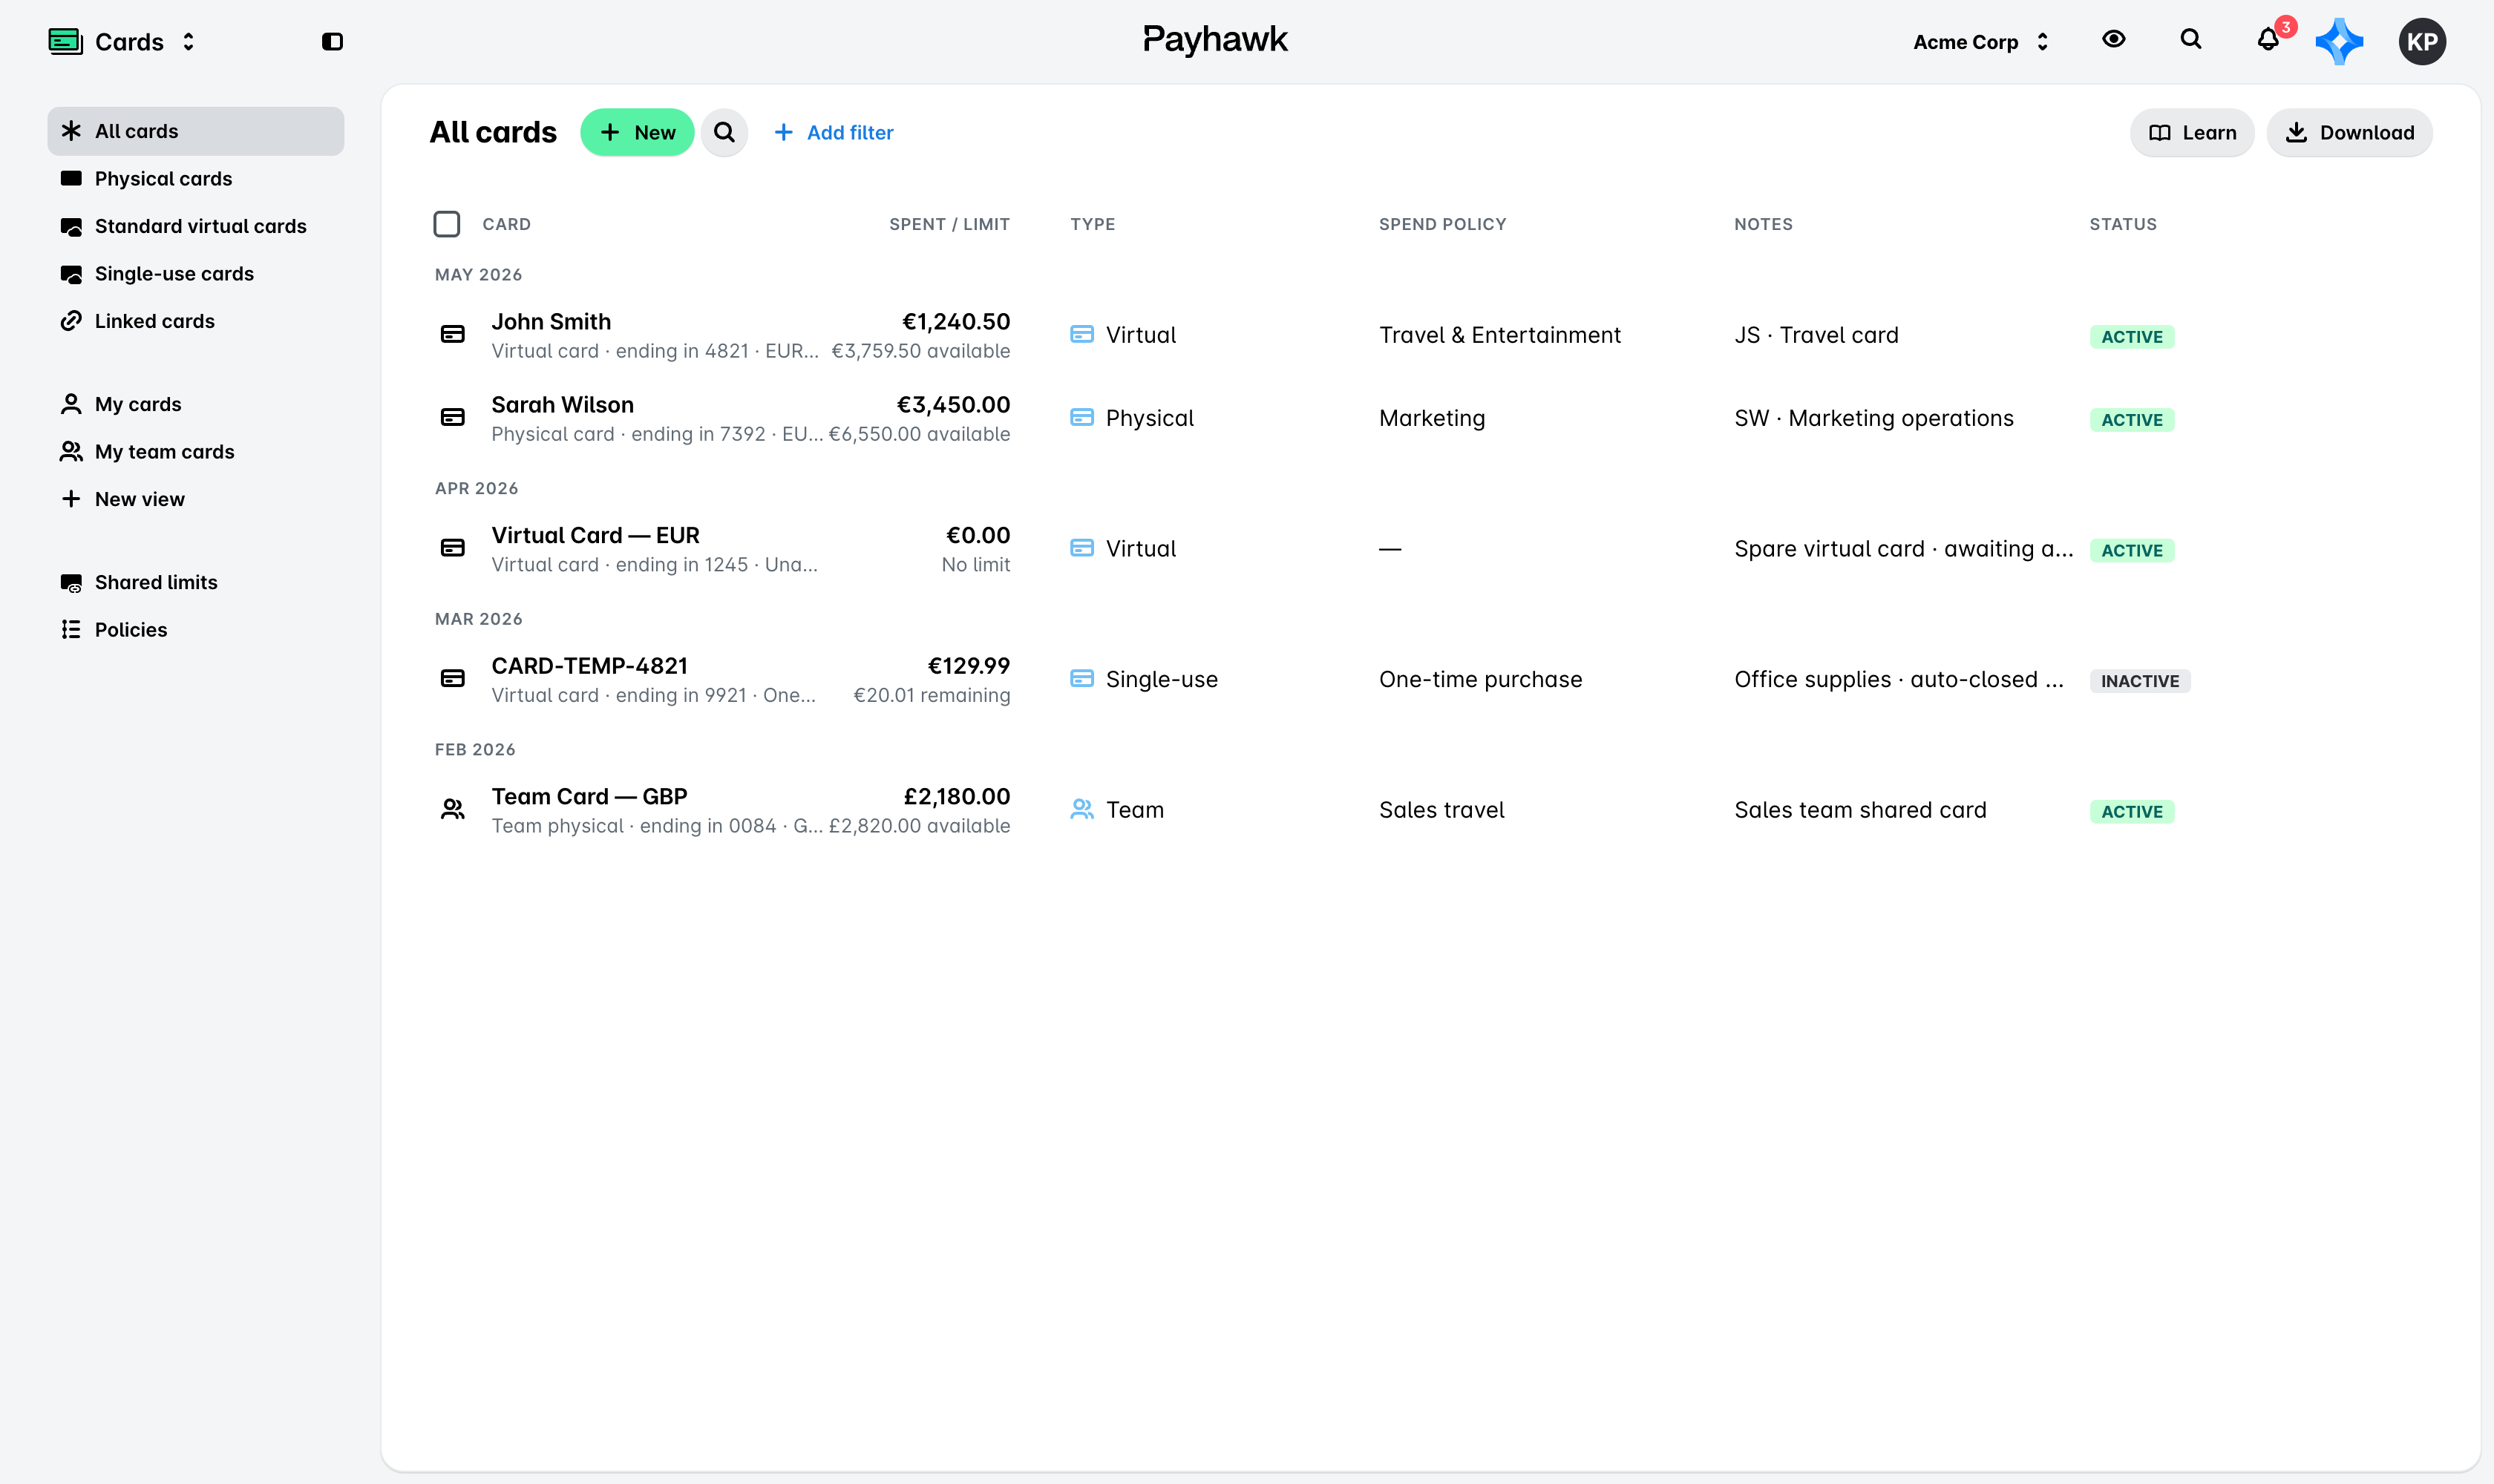
Task: Open Shared limits section
Action: [195, 582]
